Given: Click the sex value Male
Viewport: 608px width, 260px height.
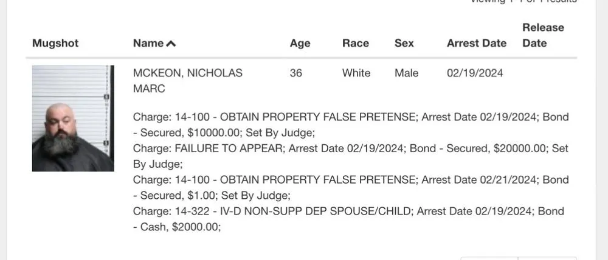Looking at the screenshot, I should 406,73.
